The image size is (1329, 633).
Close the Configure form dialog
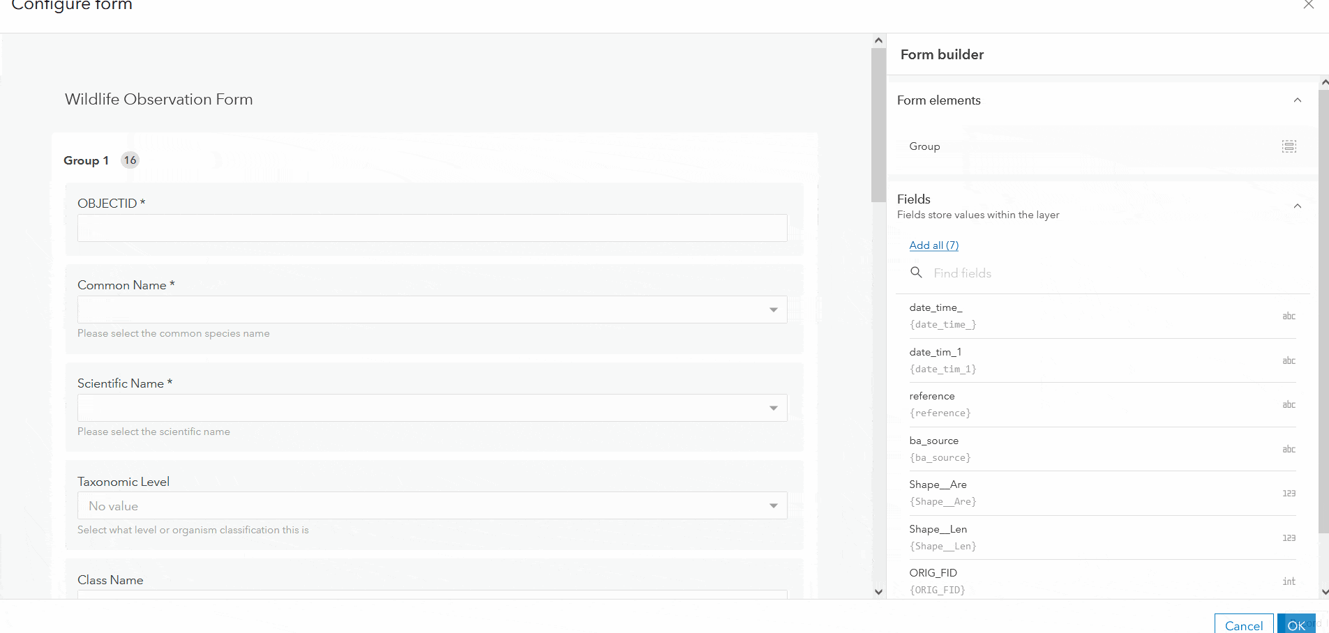(x=1309, y=5)
